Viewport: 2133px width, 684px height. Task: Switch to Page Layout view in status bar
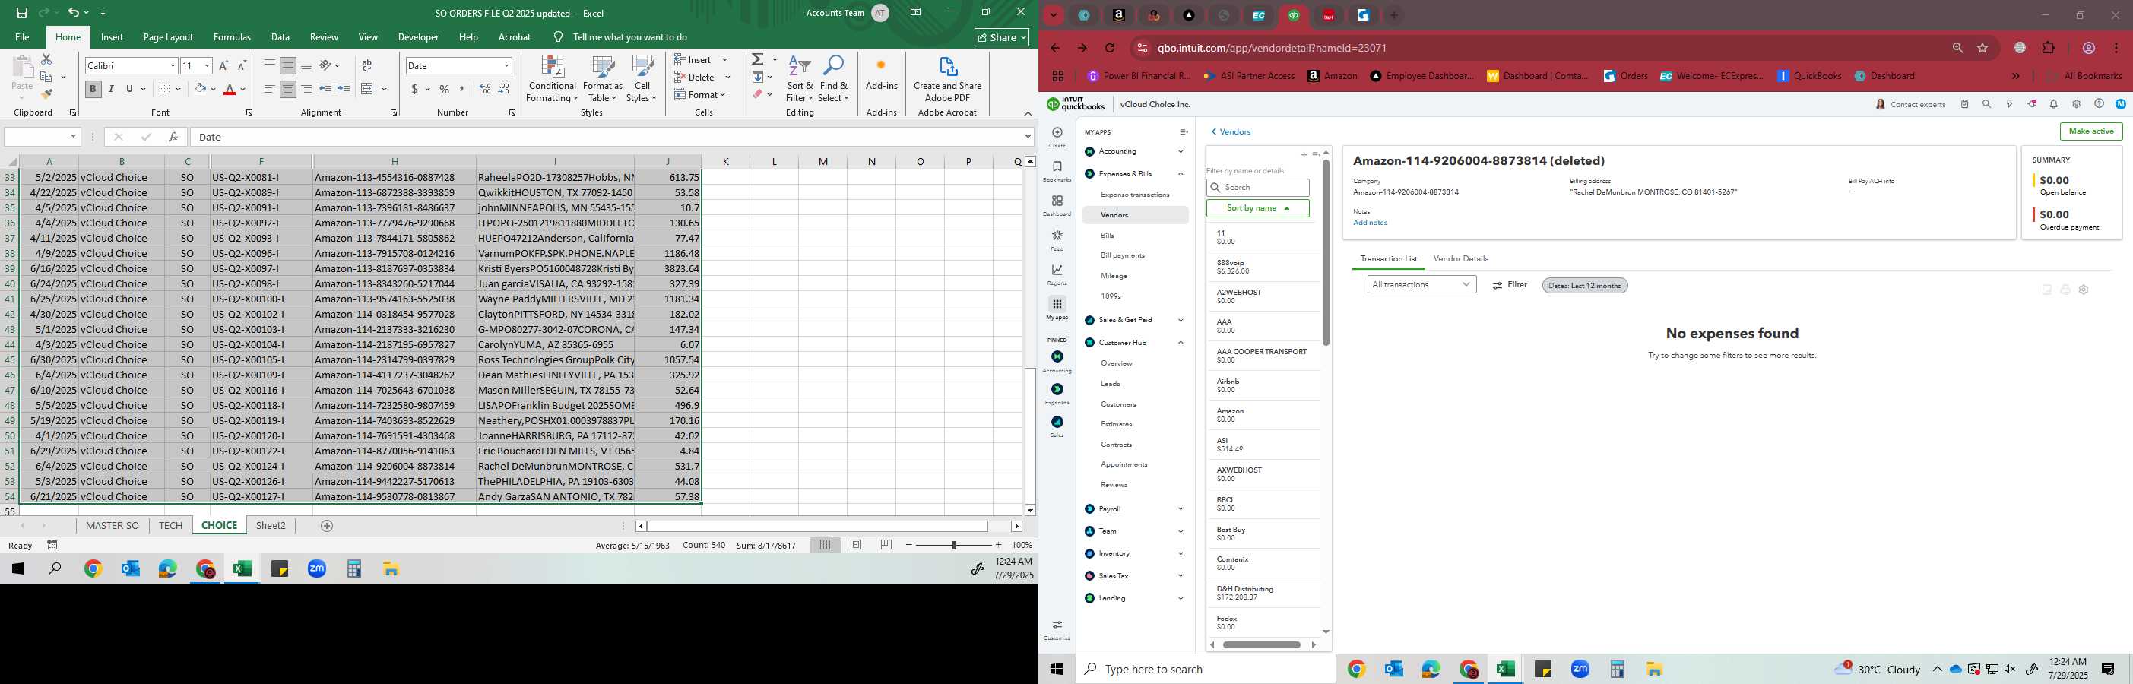point(855,545)
